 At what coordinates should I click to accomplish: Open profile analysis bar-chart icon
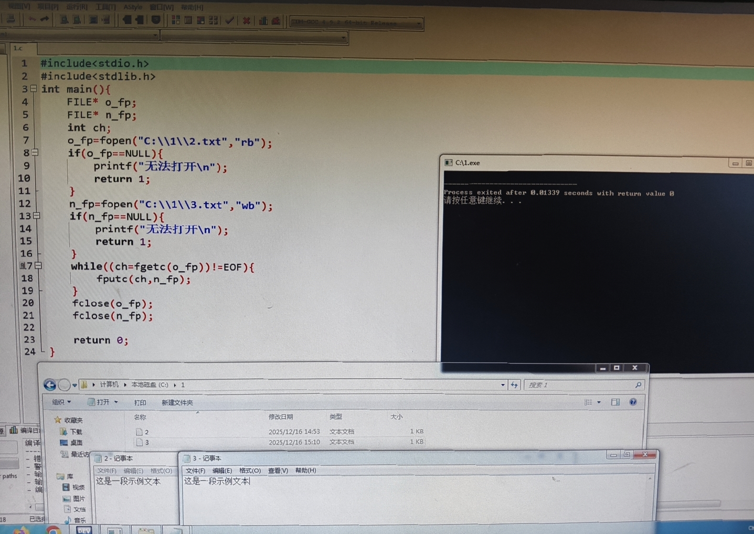tap(263, 20)
